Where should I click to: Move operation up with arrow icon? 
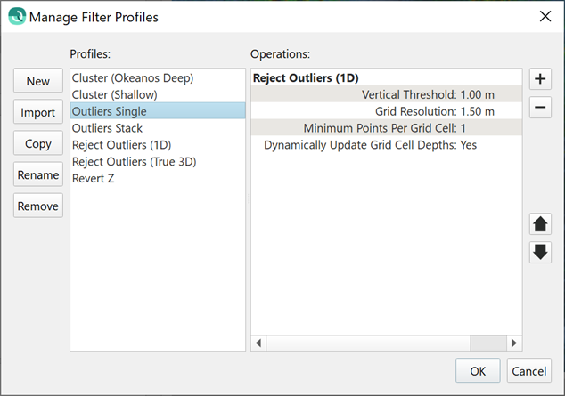click(540, 223)
